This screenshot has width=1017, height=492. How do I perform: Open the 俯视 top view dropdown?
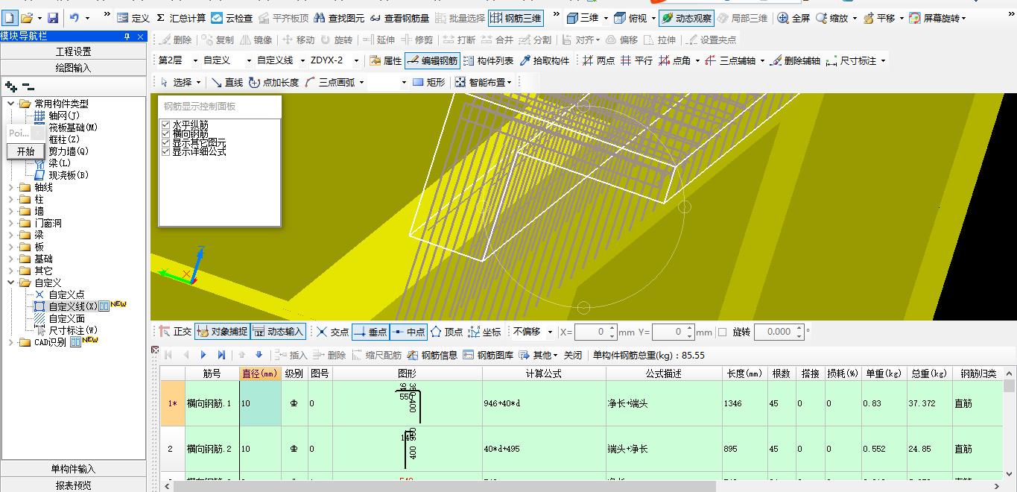tap(653, 18)
